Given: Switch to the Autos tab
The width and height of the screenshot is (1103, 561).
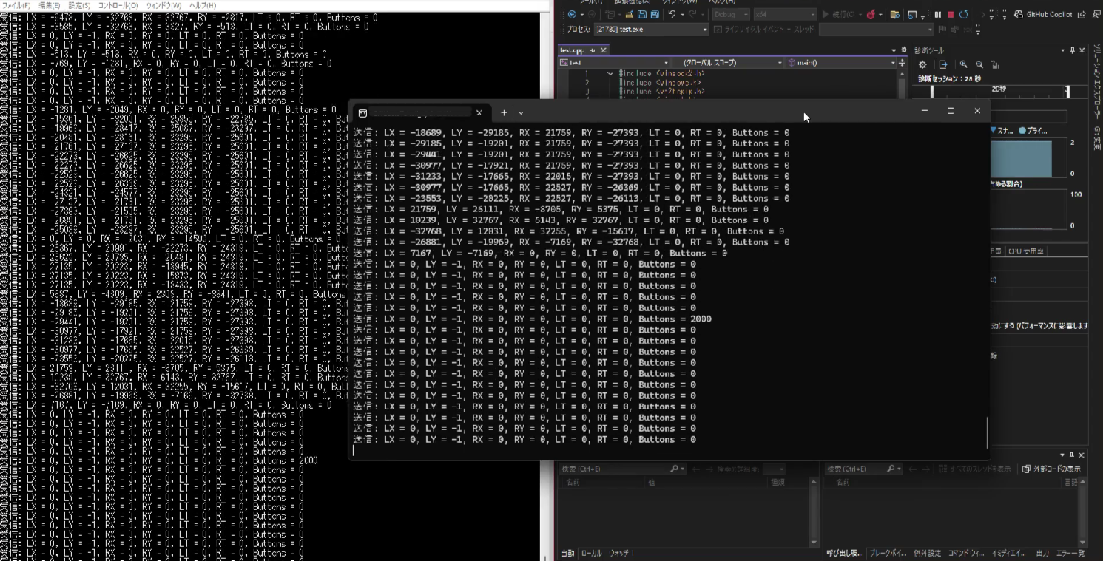Looking at the screenshot, I should [567, 553].
